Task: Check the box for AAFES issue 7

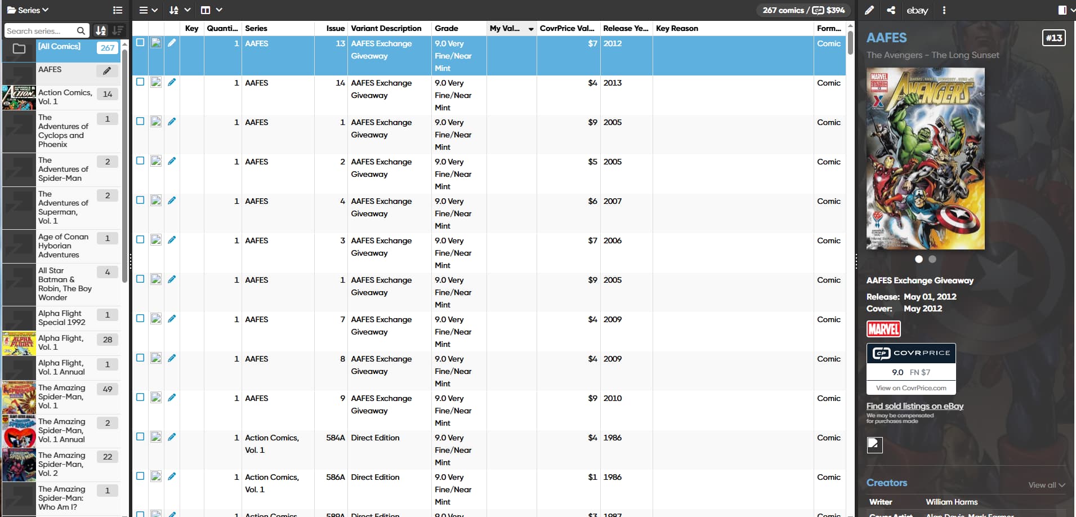Action: 140,318
